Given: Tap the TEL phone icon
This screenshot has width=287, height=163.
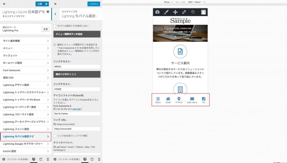Looking at the screenshot, I should pos(204,99).
